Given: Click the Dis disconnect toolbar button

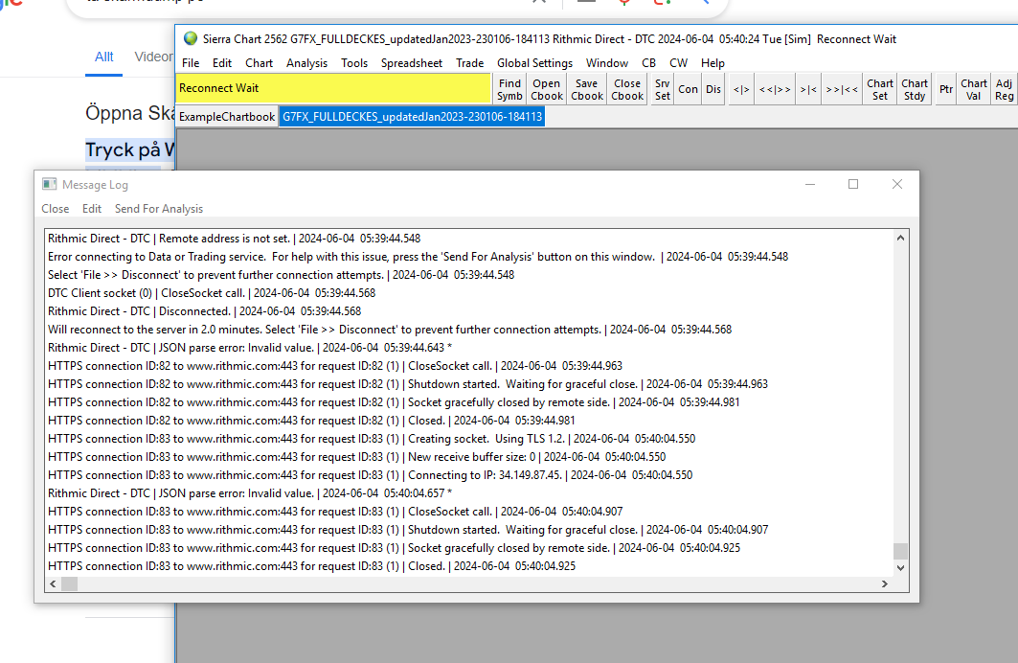Looking at the screenshot, I should click(713, 89).
